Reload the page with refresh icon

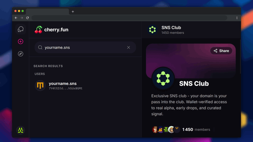28,18
